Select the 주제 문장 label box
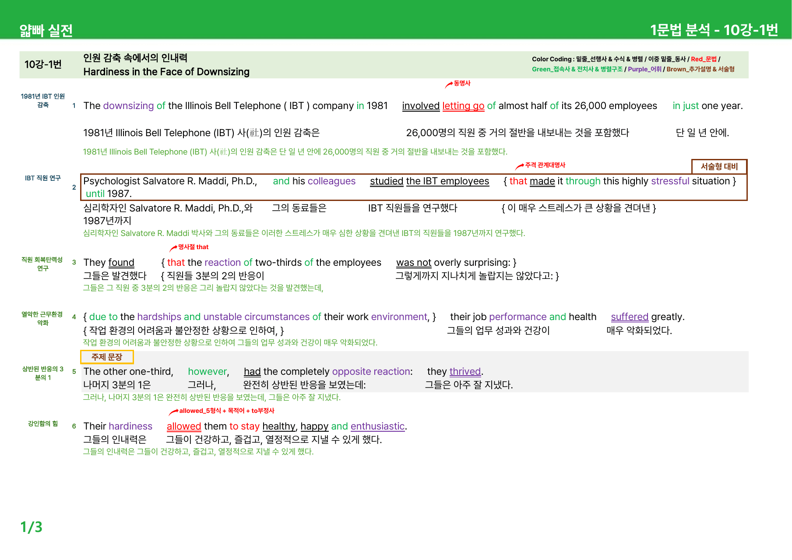 (107, 357)
